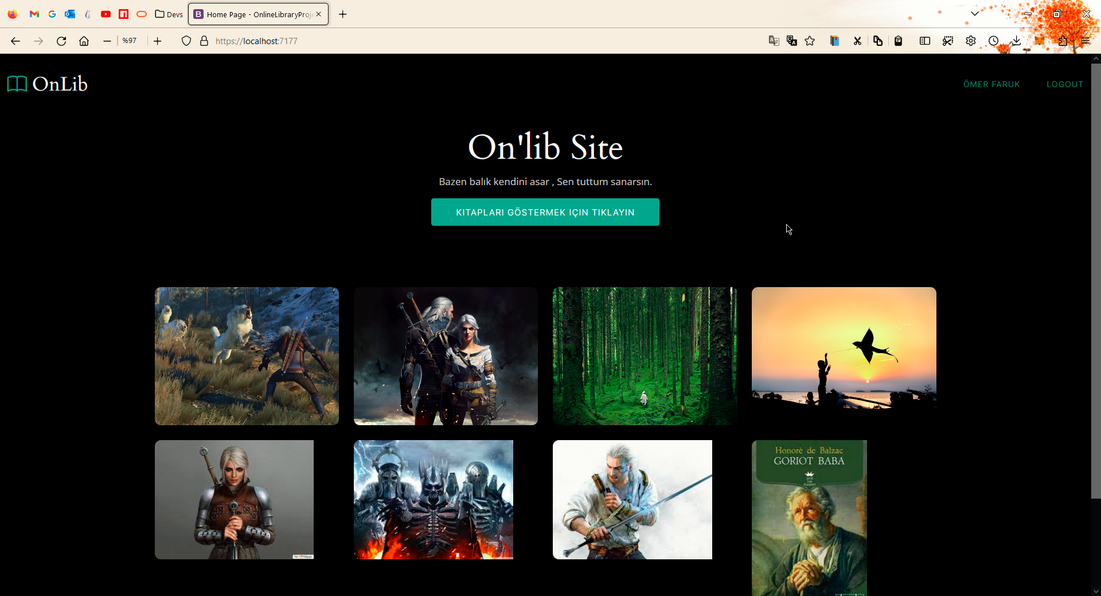Open the downloads panel
This screenshot has width=1101, height=596.
point(1016,41)
